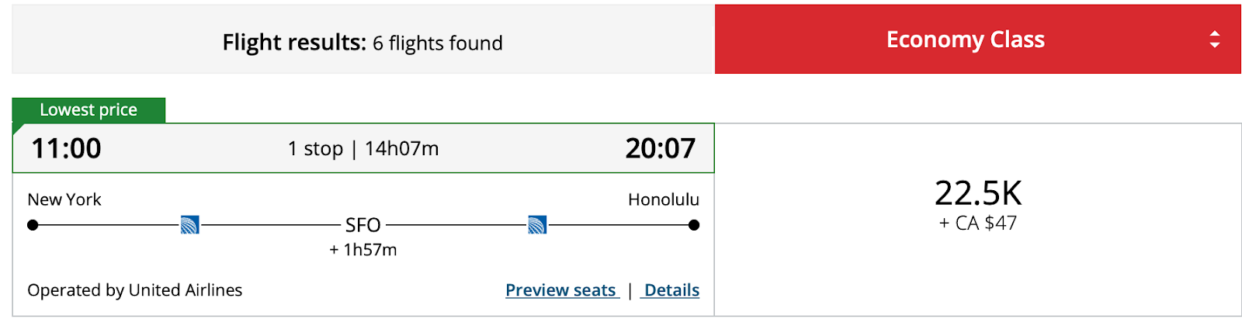Click the 20:07 arrival time

tap(660, 148)
